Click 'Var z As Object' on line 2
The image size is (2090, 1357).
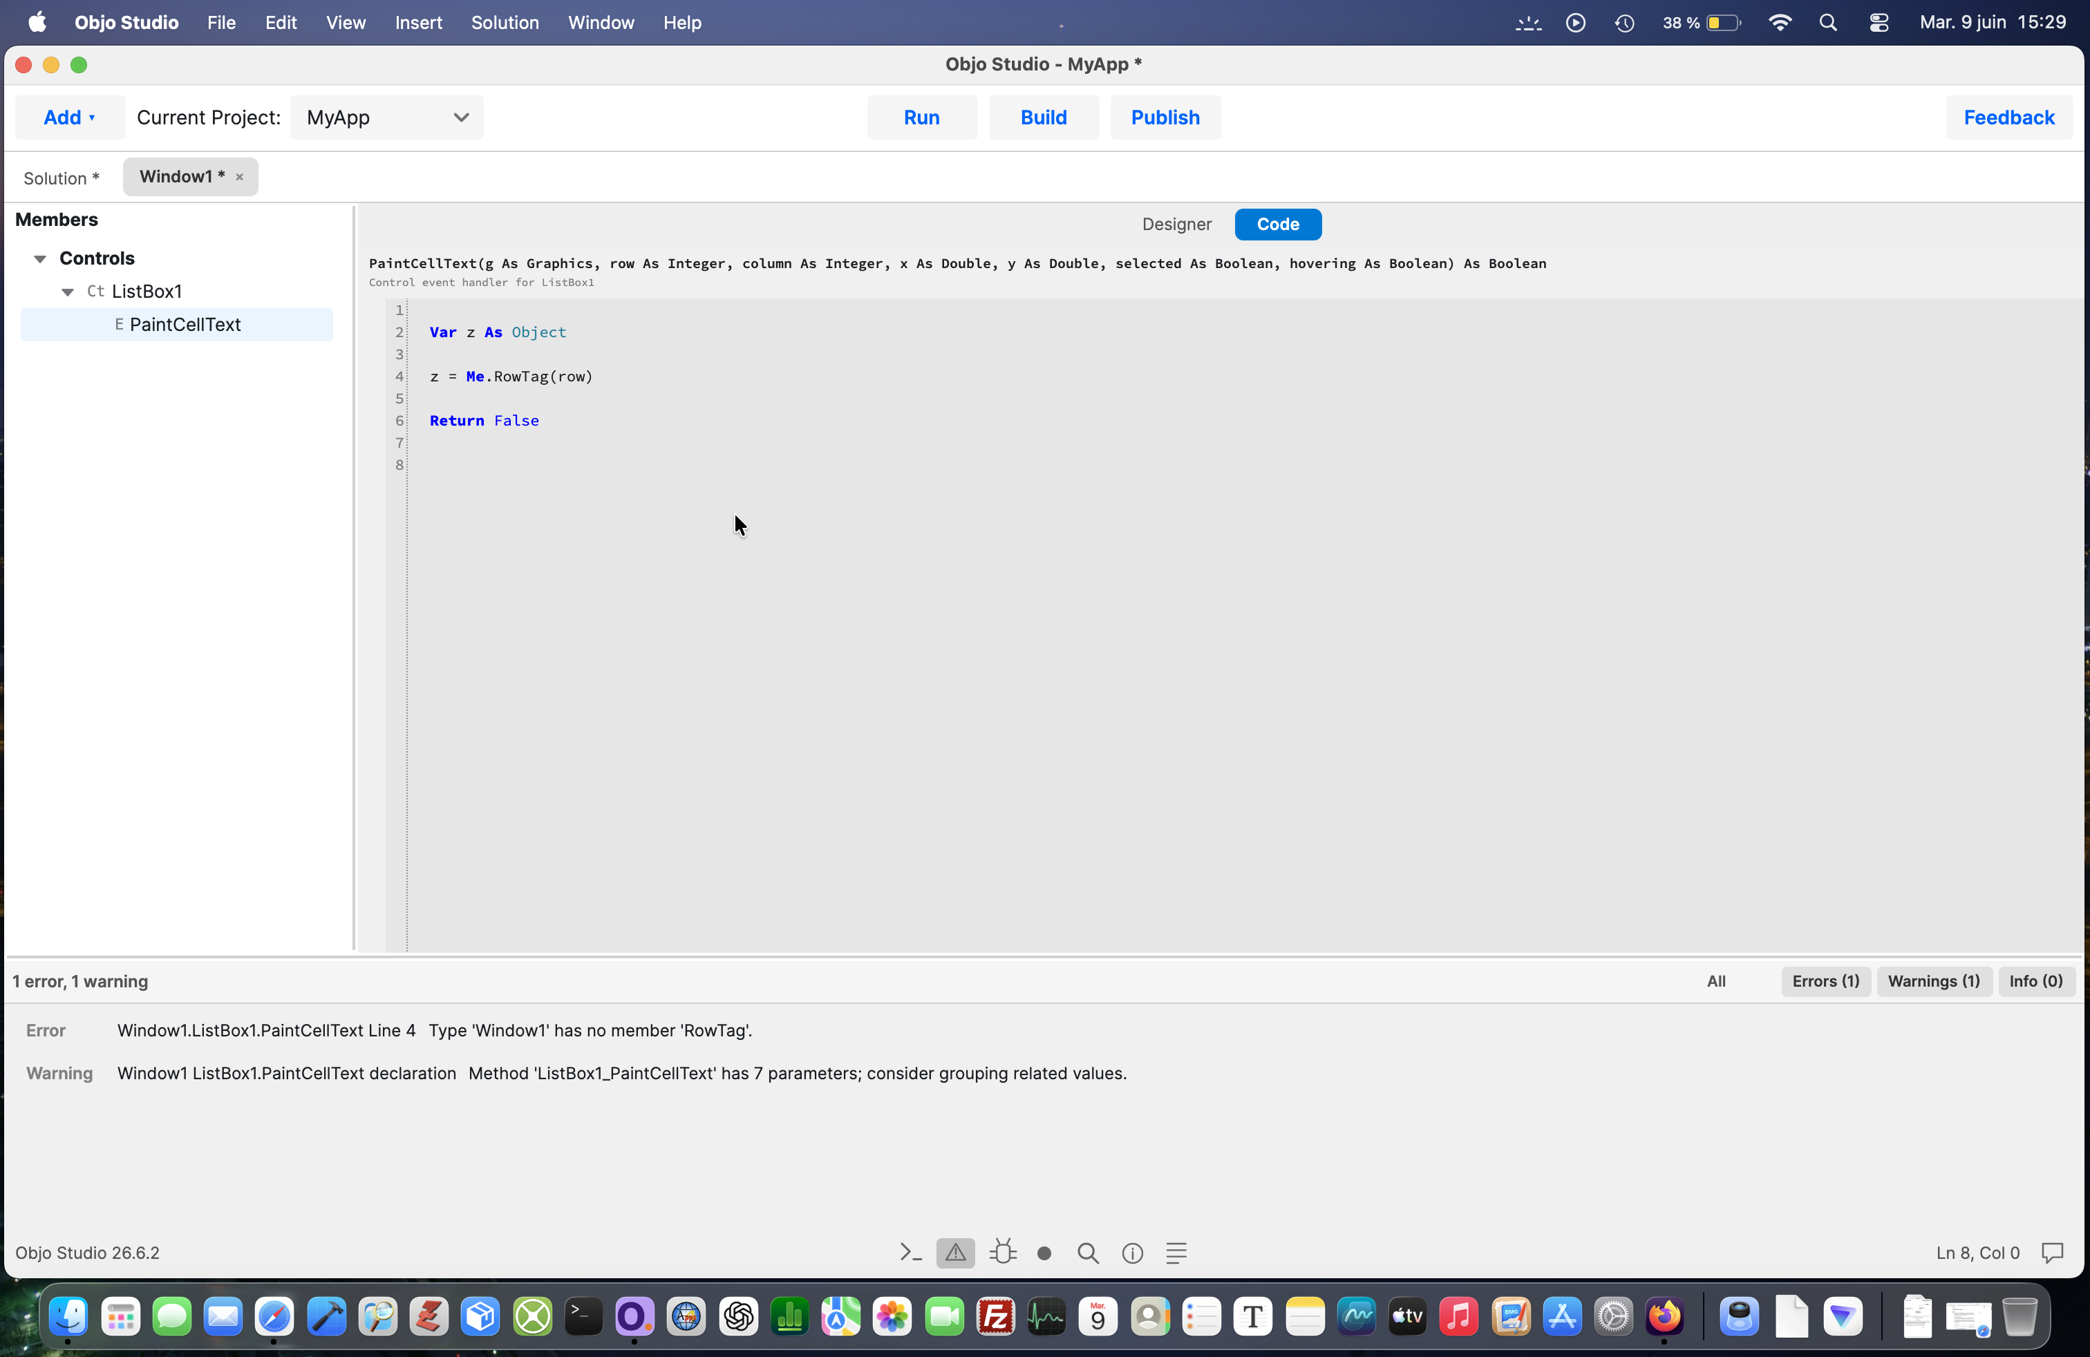pos(498,332)
